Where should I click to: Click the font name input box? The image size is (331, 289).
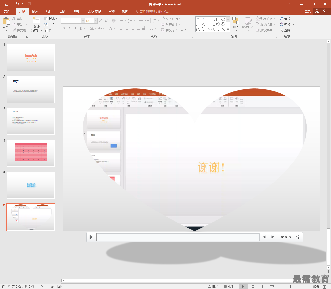coord(71,21)
